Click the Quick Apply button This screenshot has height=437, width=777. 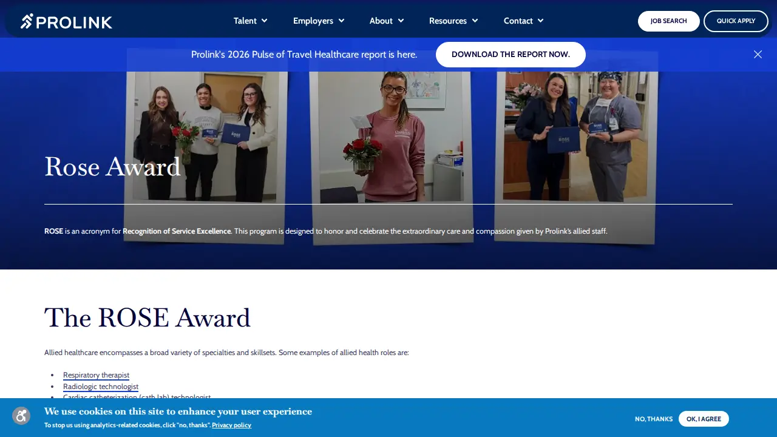point(736,21)
